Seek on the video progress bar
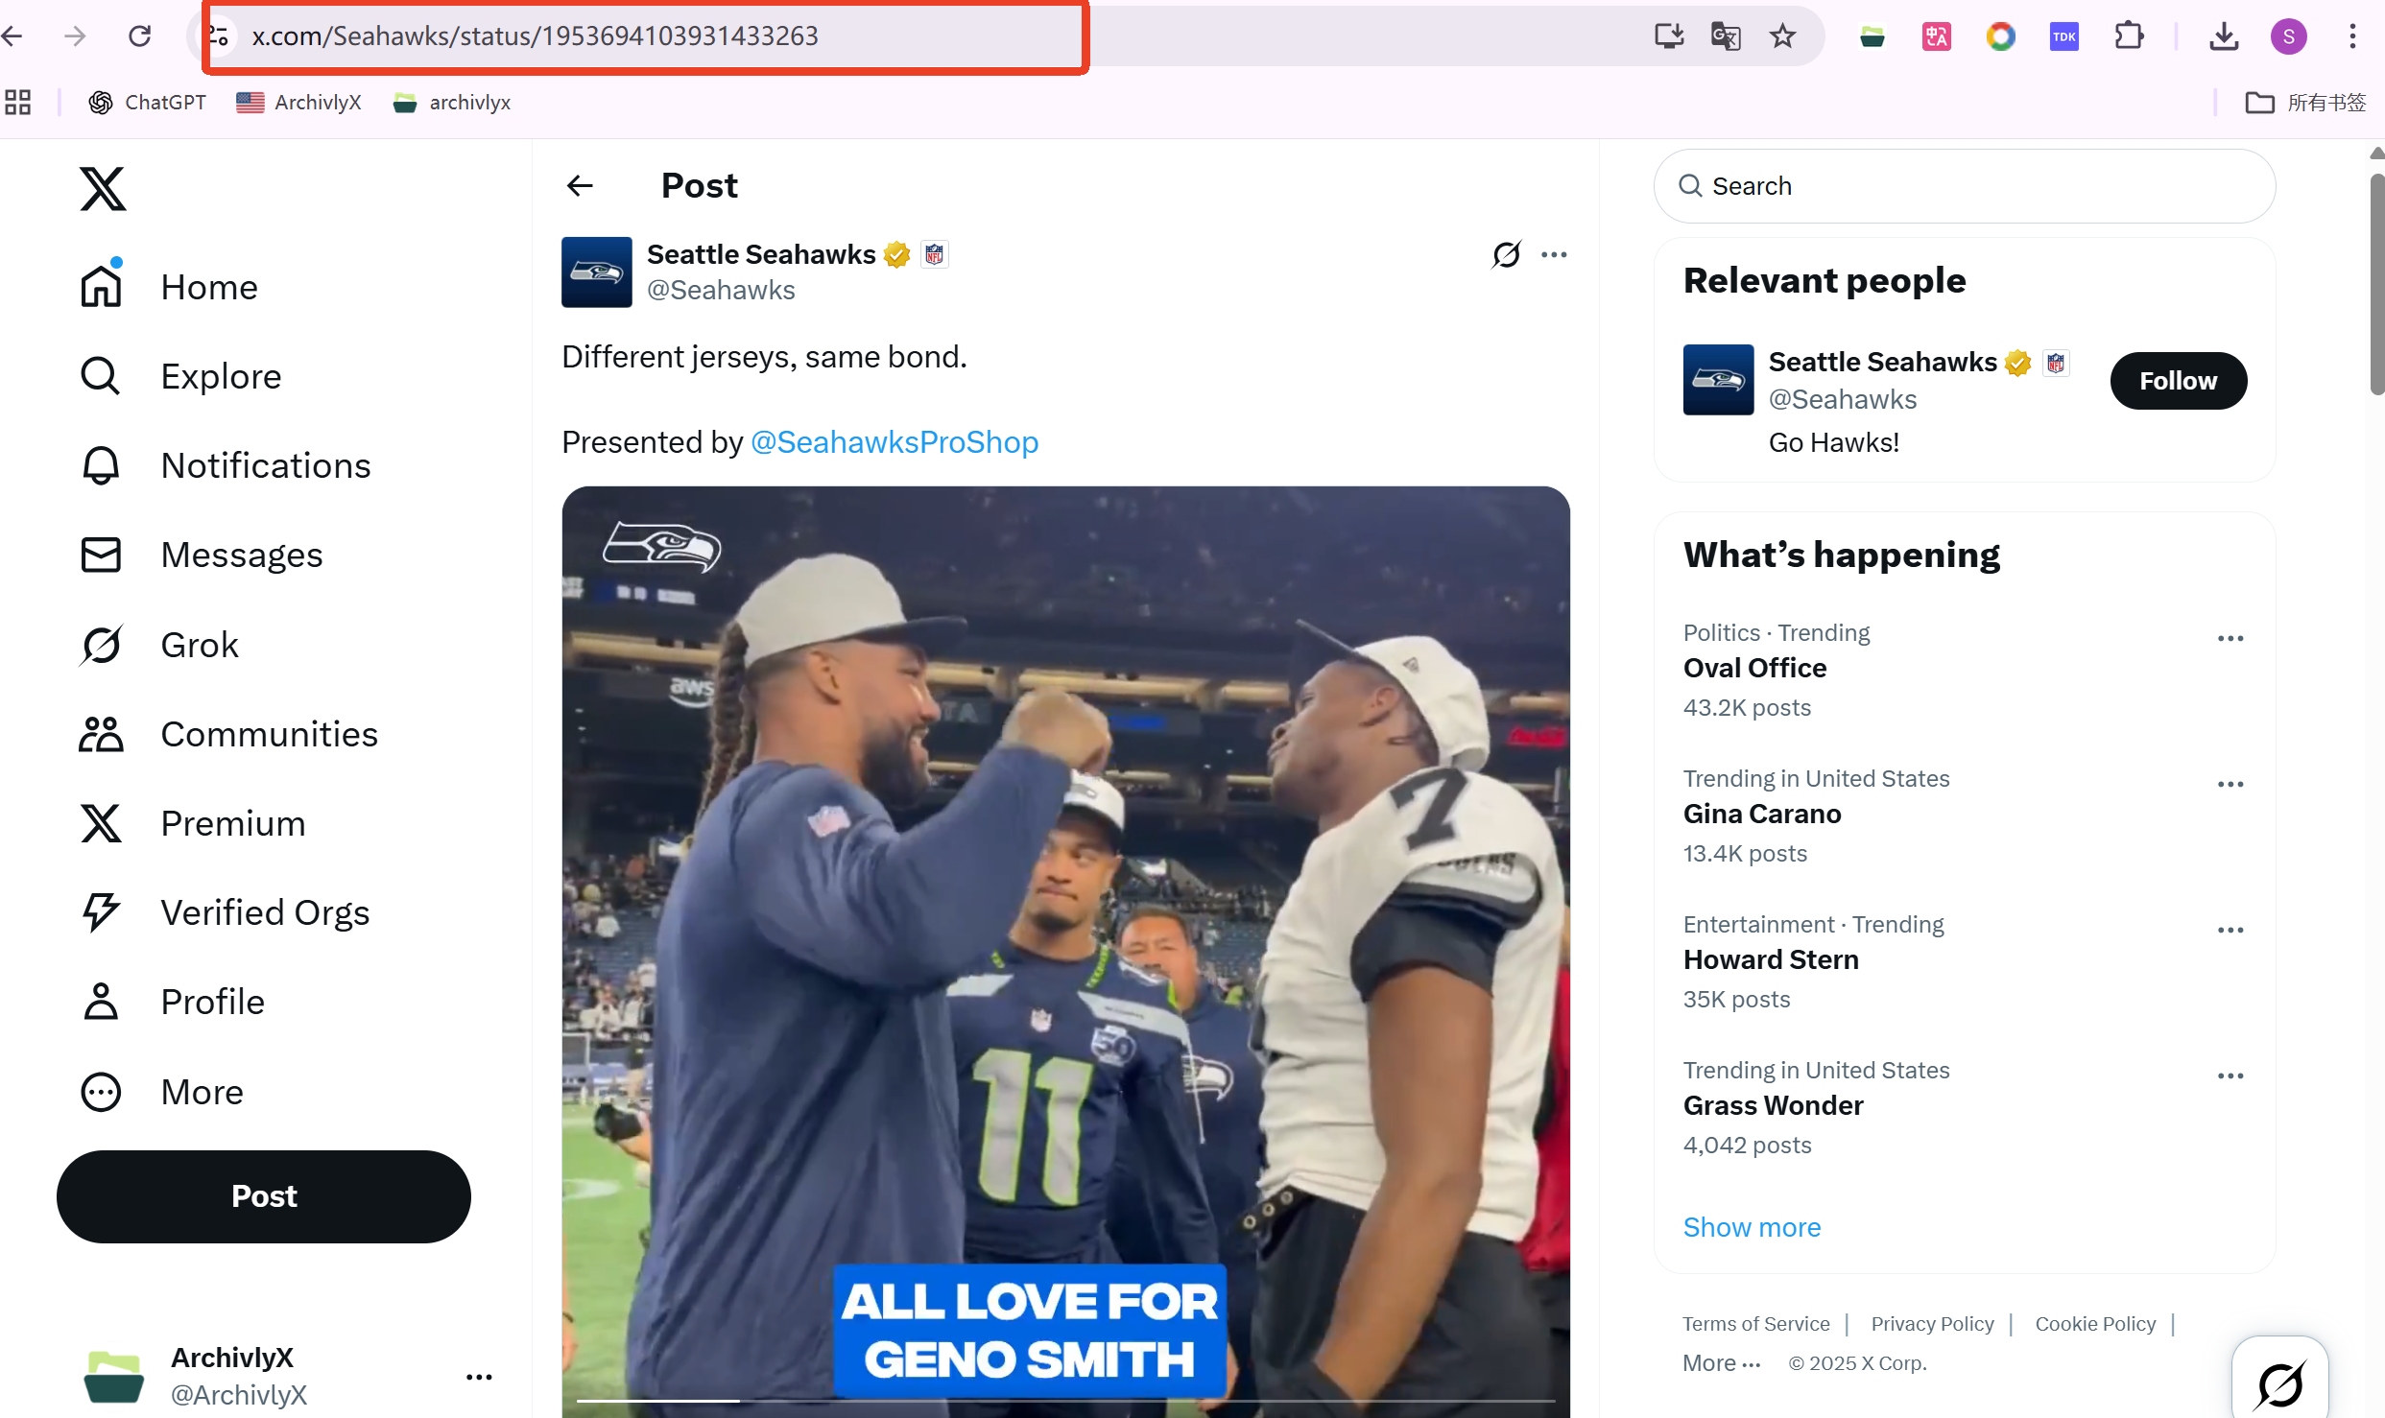 (1065, 1401)
